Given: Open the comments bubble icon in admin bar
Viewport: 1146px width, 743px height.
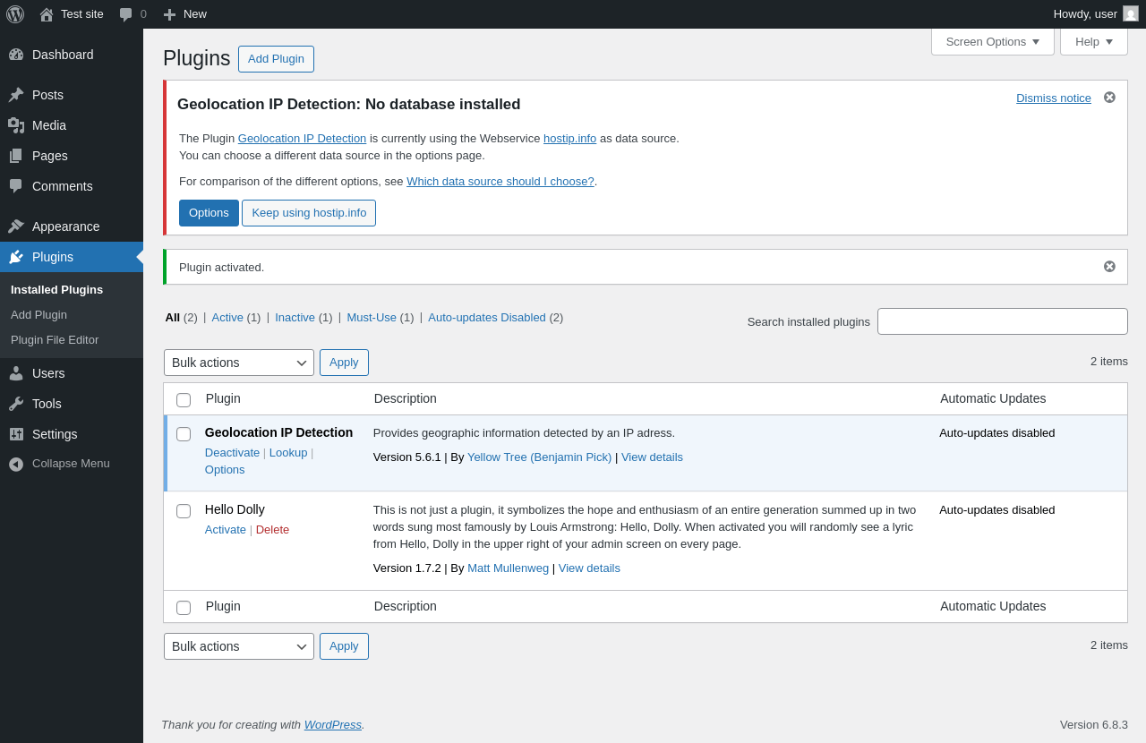Looking at the screenshot, I should [x=126, y=14].
